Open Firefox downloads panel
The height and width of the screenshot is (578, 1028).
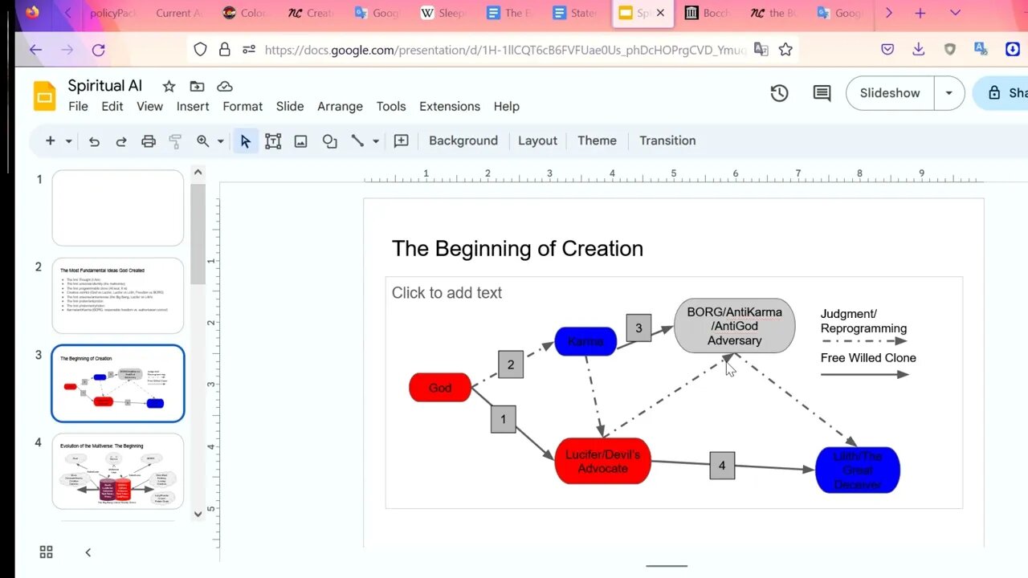click(x=918, y=50)
